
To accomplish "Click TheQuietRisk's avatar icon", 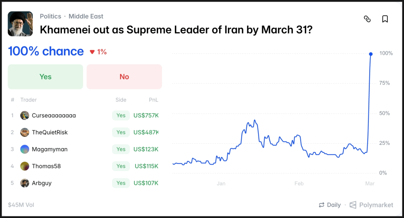I will 25,132.
